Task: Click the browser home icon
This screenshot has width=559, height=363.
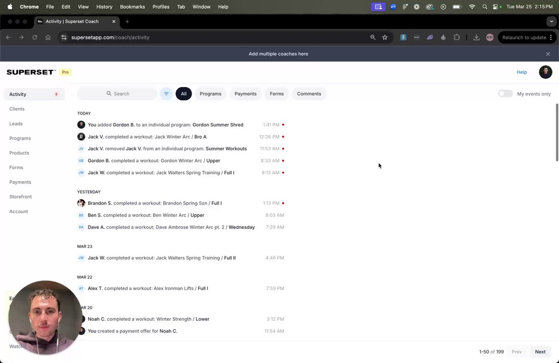Action: click(x=48, y=38)
